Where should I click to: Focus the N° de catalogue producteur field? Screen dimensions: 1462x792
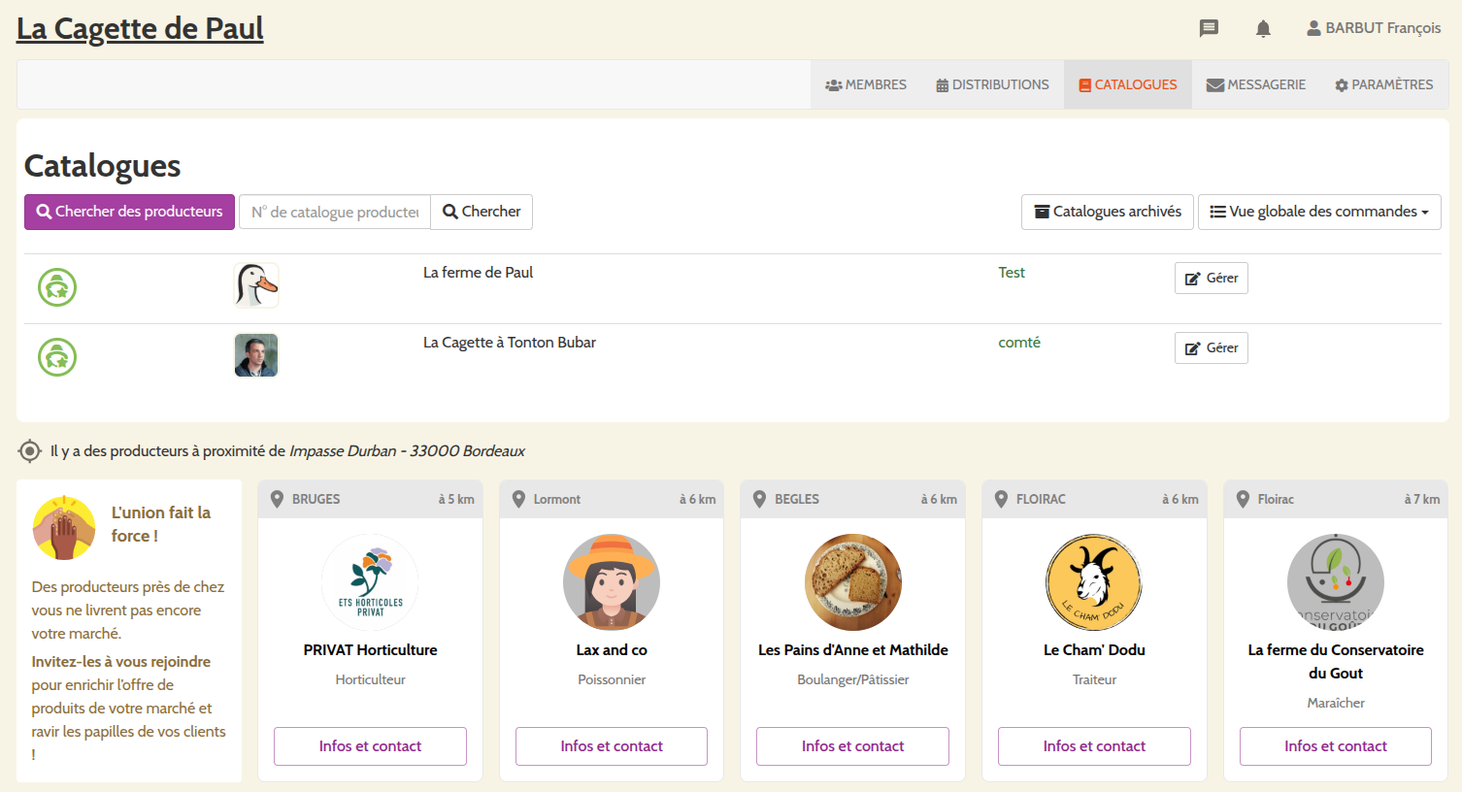click(x=335, y=212)
